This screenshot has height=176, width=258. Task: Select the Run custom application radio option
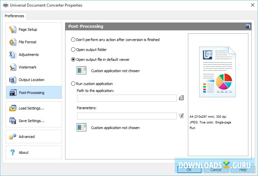[73, 84]
